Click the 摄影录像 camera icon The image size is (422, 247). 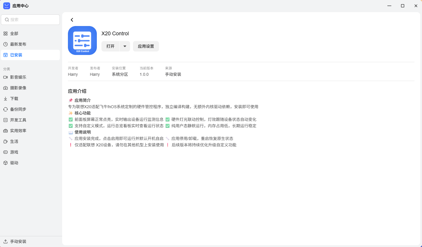5,88
